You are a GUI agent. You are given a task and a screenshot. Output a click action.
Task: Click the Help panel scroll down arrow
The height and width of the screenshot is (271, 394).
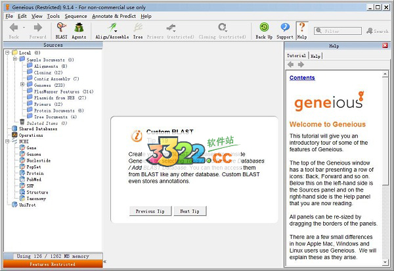pyautogui.click(x=385, y=262)
